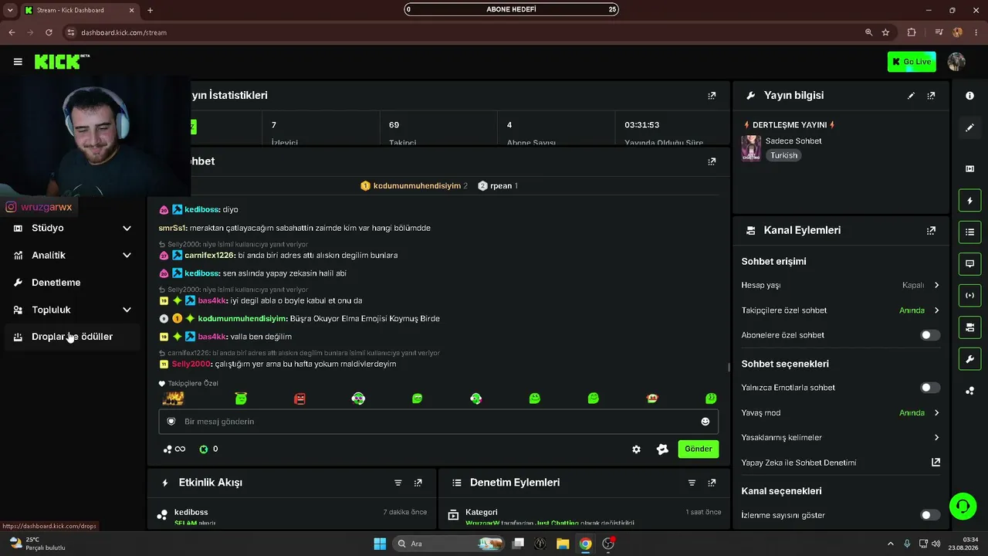Open Droplar ve ödüller in sidebar
The width and height of the screenshot is (988, 556).
(x=73, y=337)
